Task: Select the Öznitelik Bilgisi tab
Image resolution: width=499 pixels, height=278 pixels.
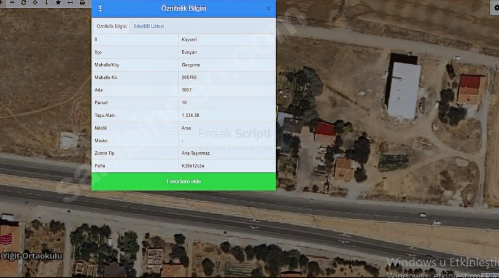Action: 111,26
